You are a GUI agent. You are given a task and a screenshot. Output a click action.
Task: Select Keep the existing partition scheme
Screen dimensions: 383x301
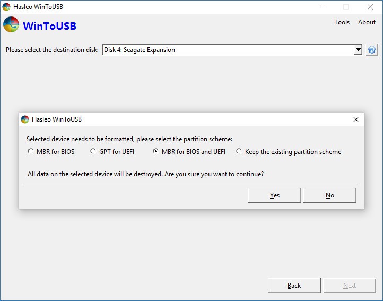(x=289, y=152)
